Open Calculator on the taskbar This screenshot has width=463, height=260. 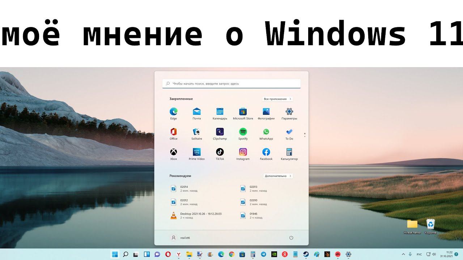click(x=253, y=254)
